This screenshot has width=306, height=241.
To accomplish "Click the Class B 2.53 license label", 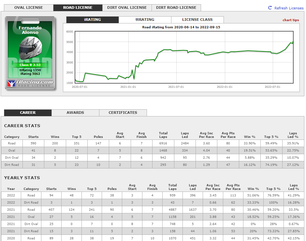I will click(30, 65).
